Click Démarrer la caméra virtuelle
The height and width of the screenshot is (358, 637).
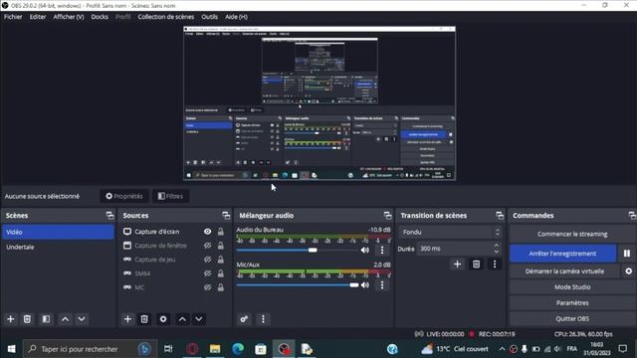(x=564, y=271)
